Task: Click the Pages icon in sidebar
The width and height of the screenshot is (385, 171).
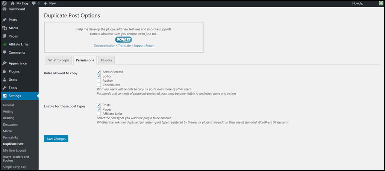Action: point(5,36)
